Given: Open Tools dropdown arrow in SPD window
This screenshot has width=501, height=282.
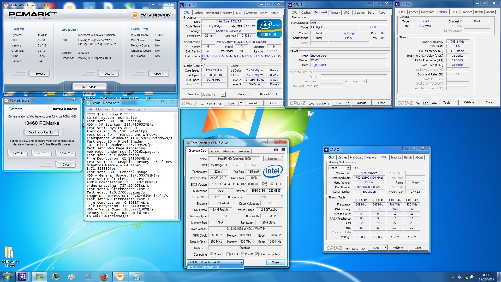Looking at the screenshot, I should (385, 248).
